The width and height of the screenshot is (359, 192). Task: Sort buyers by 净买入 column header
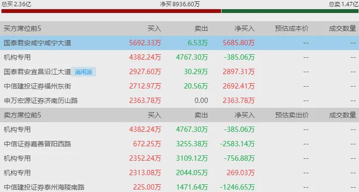(245, 28)
